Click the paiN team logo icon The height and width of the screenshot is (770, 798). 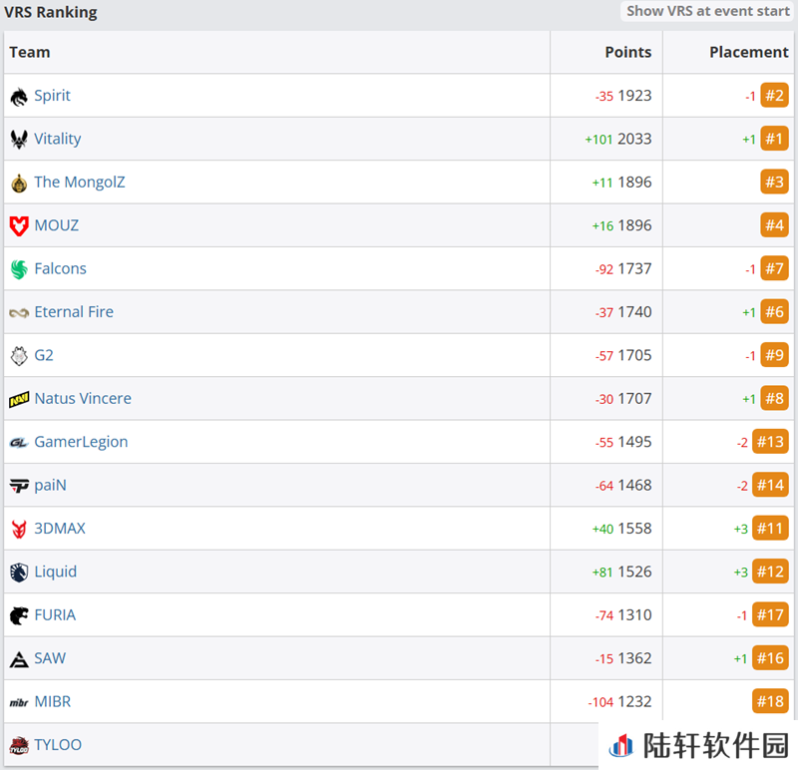tap(19, 486)
